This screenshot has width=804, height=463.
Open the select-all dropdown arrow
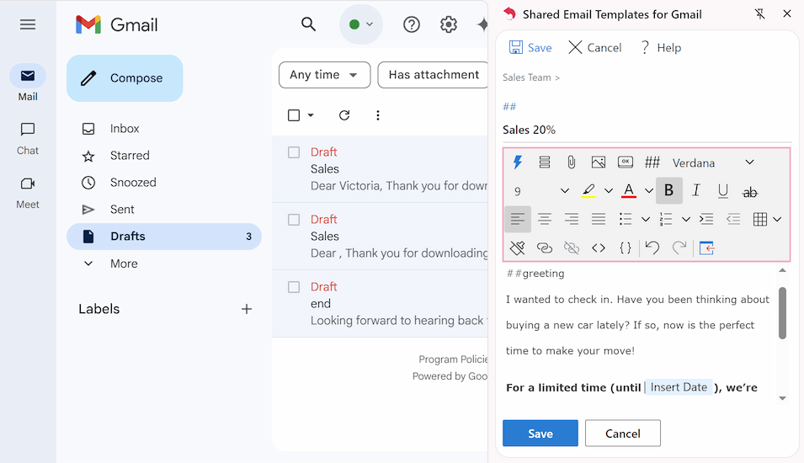pyautogui.click(x=311, y=115)
